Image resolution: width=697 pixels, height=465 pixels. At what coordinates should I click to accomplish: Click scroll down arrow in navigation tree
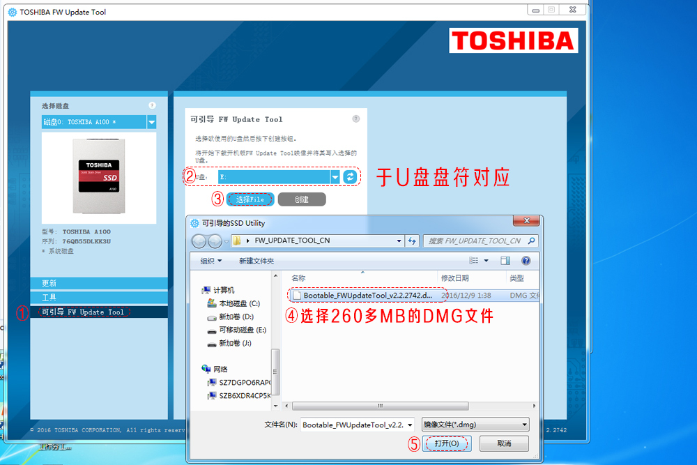[x=275, y=406]
